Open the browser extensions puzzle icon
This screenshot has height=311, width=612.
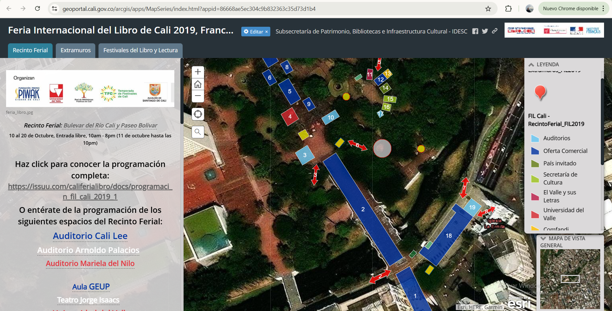[508, 9]
